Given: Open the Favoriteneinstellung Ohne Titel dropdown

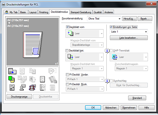Looking at the screenshot, I should 104,19.
